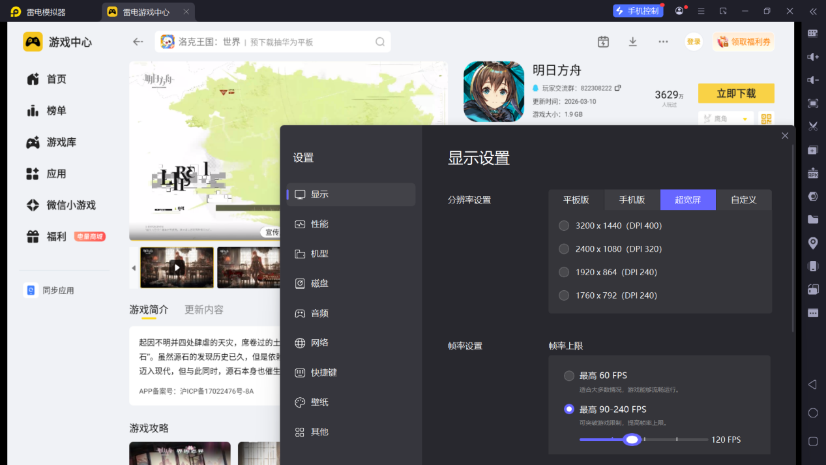Click the FPS slider handle
Viewport: 826px width, 465px height.
[x=632, y=440]
